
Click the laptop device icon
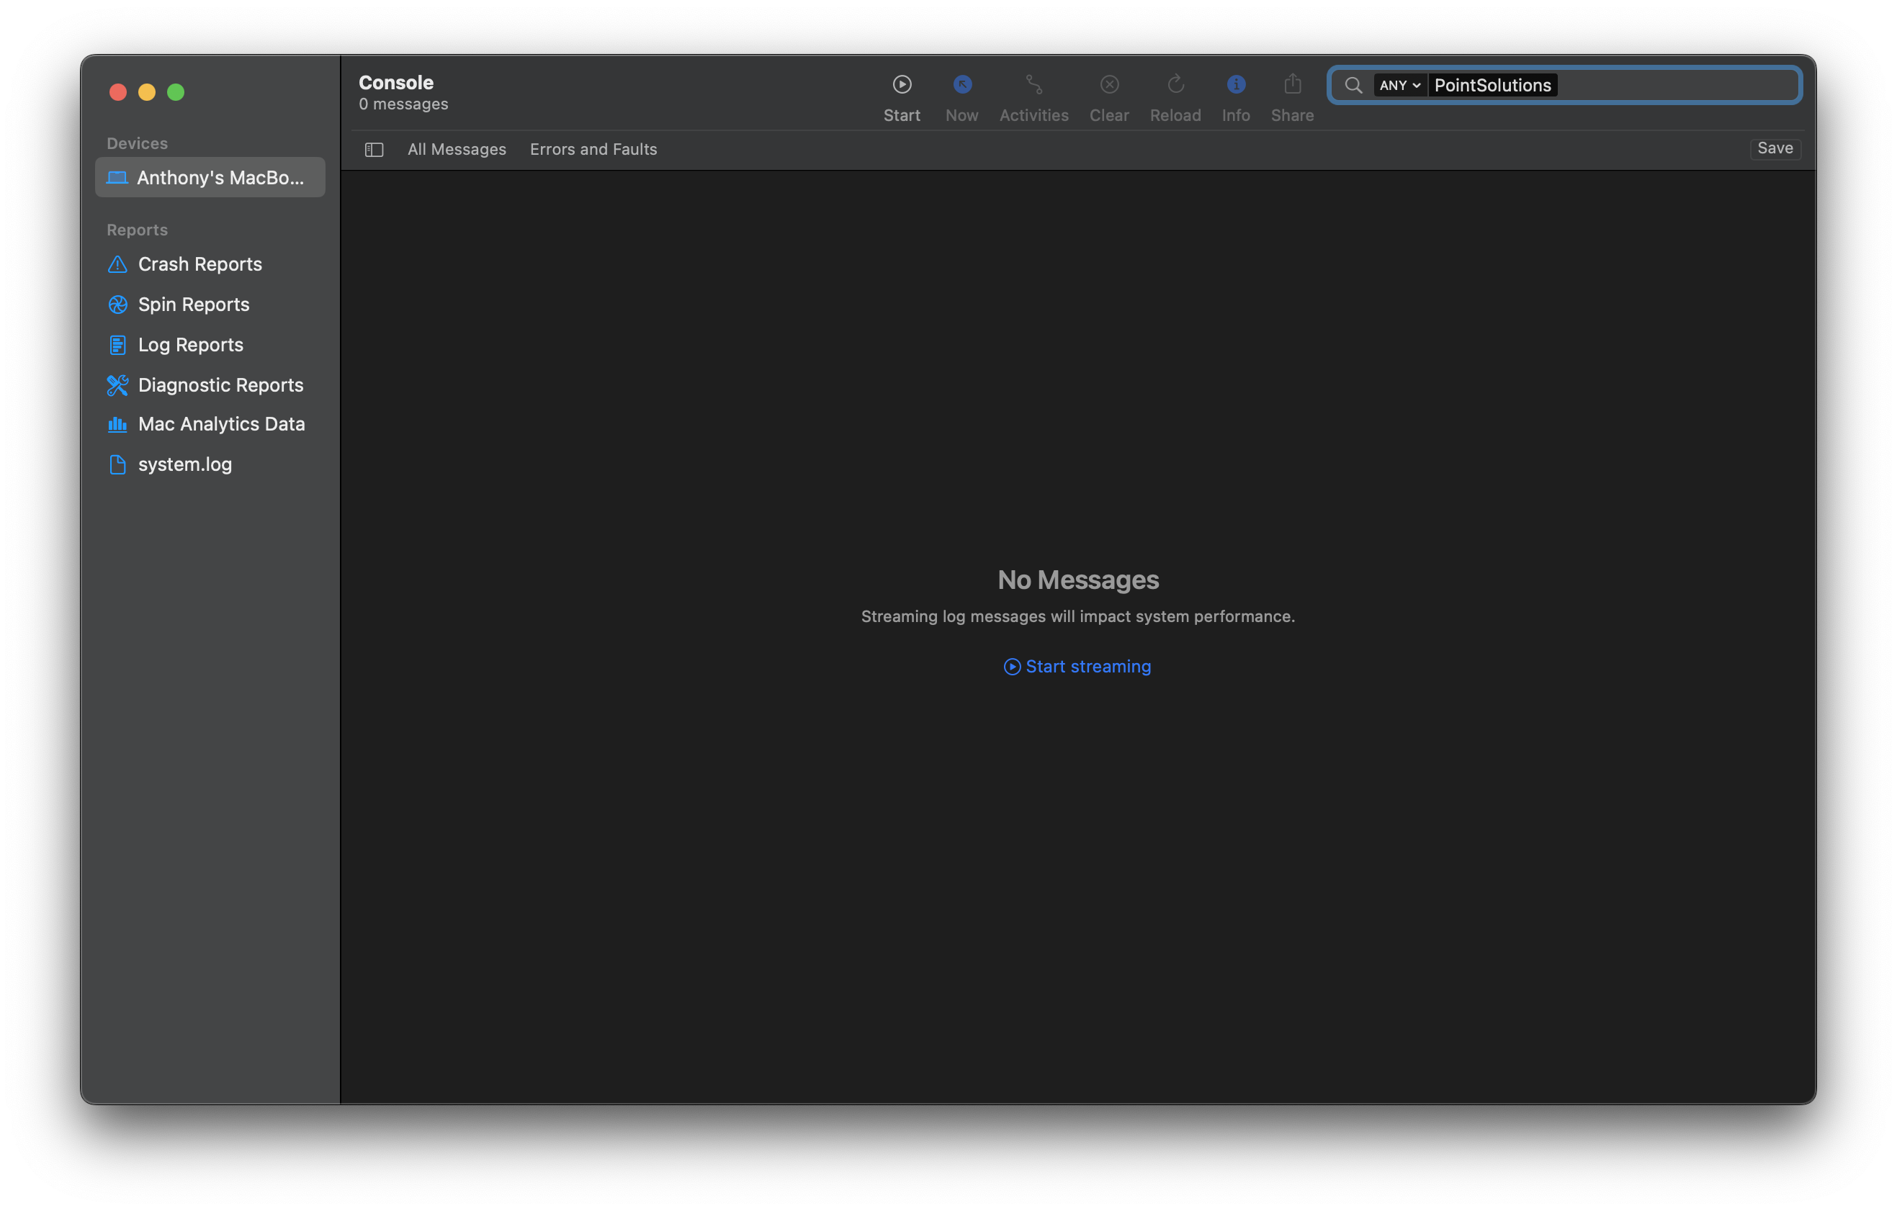coord(117,177)
